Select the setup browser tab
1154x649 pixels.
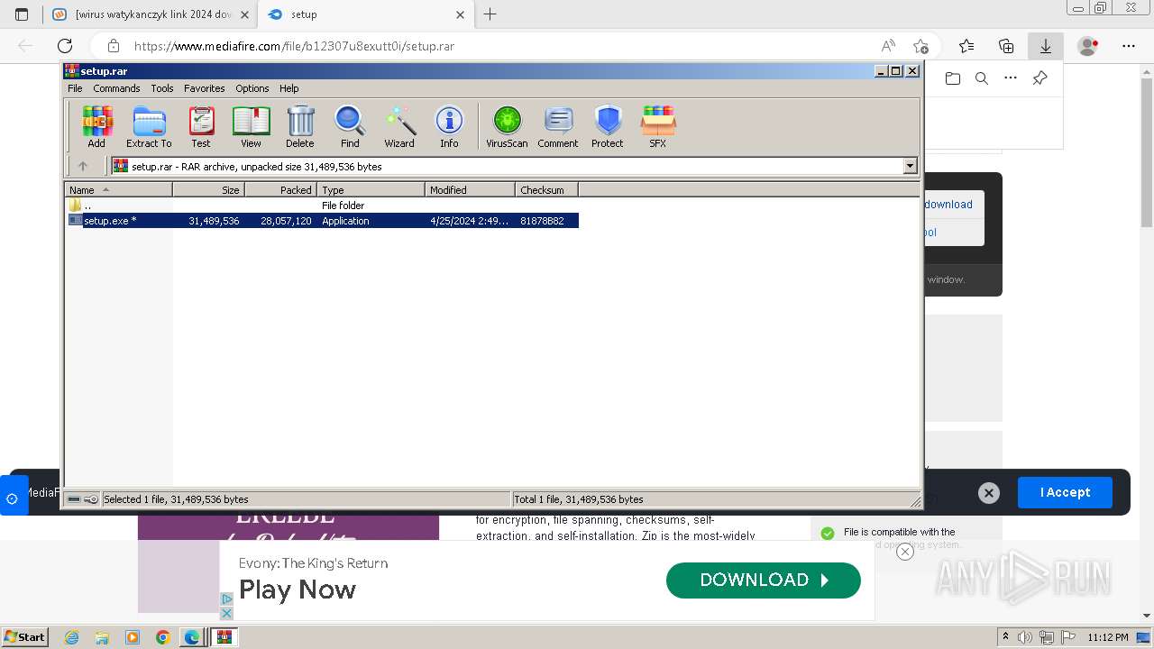365,14
